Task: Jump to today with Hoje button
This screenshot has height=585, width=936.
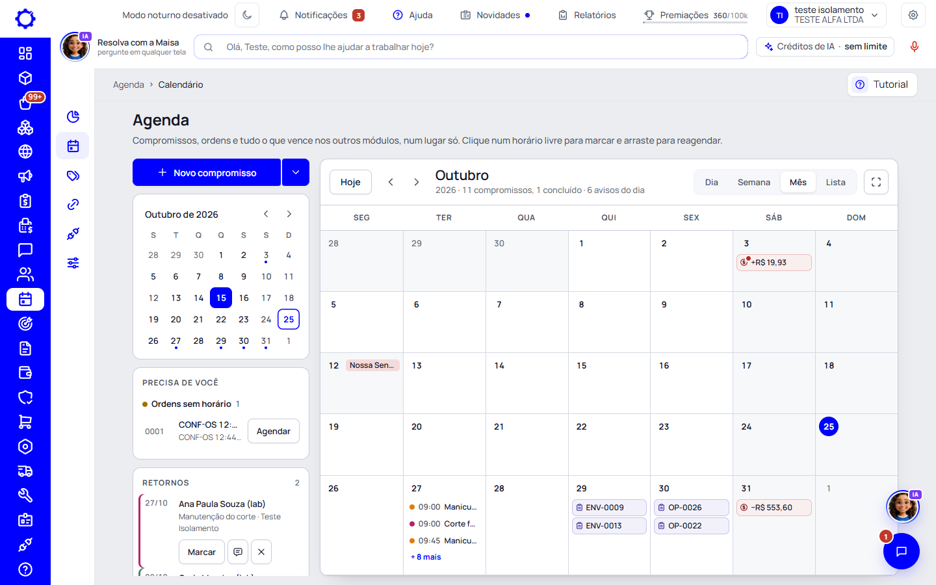Action: point(350,182)
